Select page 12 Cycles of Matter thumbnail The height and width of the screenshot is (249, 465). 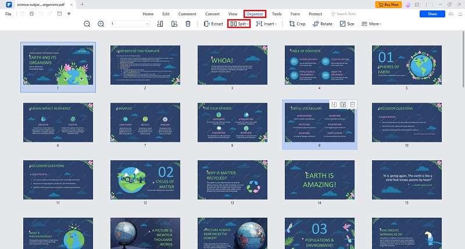pos(145,180)
